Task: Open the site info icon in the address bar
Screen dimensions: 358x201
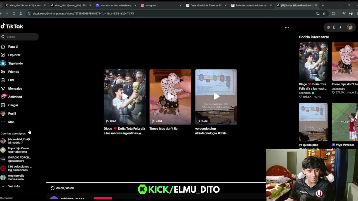Action: [29, 13]
